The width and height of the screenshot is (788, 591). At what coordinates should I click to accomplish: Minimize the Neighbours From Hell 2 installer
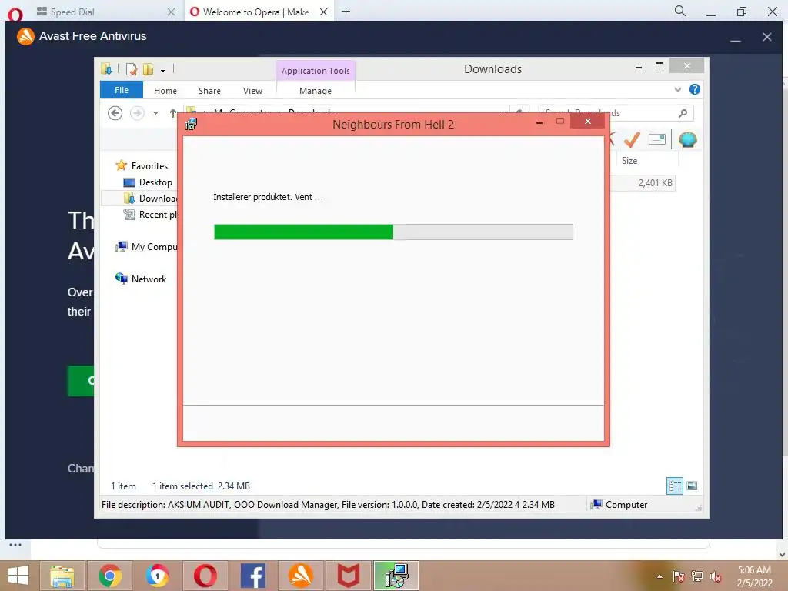[x=539, y=122]
